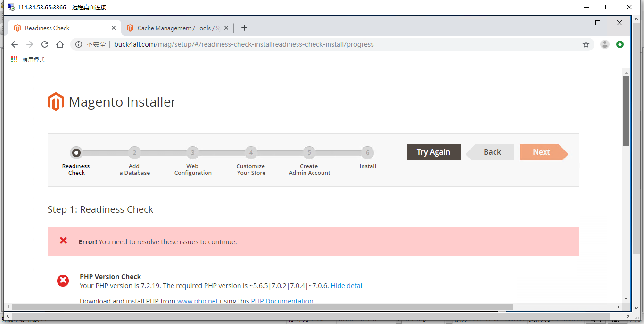
Task: Open the www.php.net link
Action: point(198,301)
